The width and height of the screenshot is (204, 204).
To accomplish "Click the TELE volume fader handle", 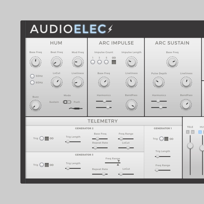I will pyautogui.click(x=190, y=146).
